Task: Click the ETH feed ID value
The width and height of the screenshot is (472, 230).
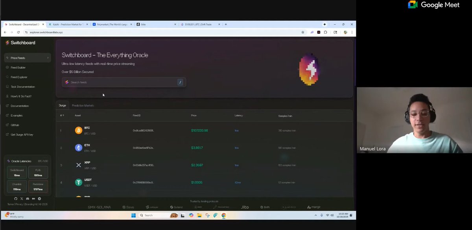Action: (143, 148)
